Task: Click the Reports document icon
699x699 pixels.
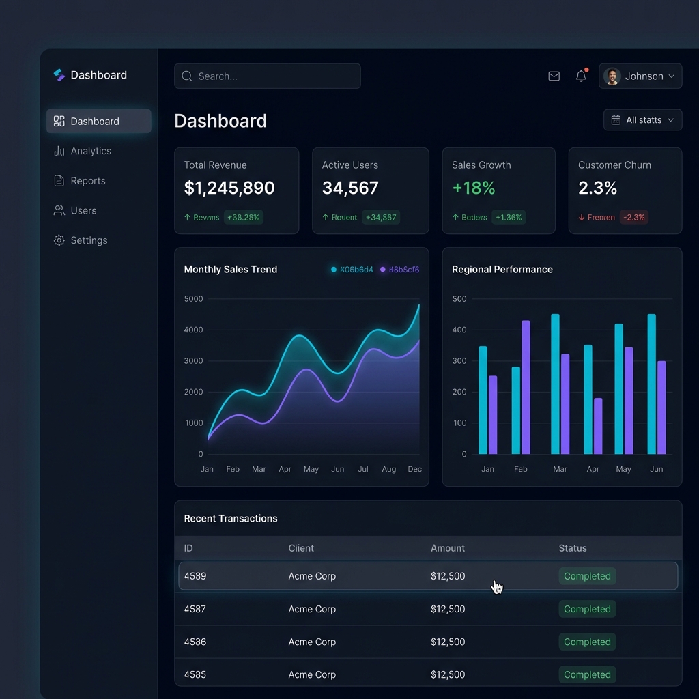Action: point(58,180)
